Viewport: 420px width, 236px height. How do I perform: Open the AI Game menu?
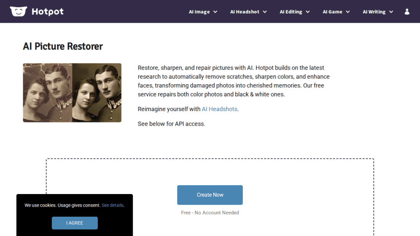tap(332, 12)
